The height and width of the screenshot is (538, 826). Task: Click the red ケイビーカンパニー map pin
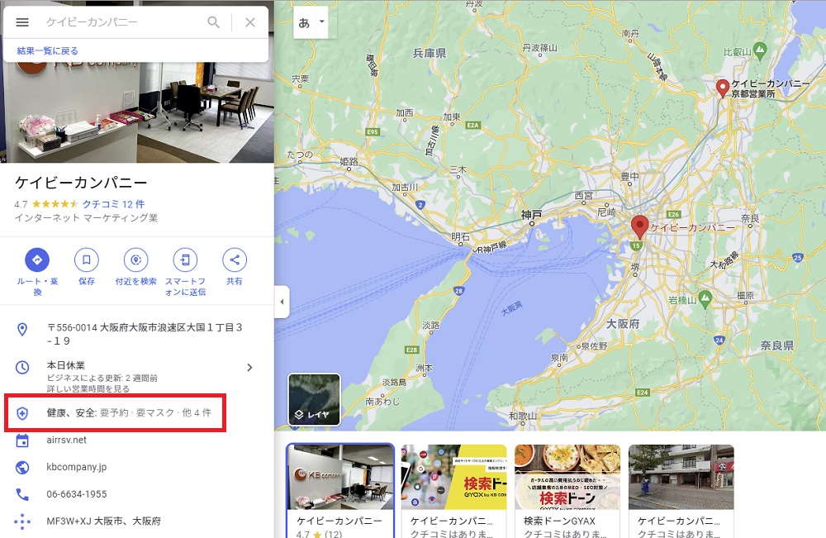[639, 227]
